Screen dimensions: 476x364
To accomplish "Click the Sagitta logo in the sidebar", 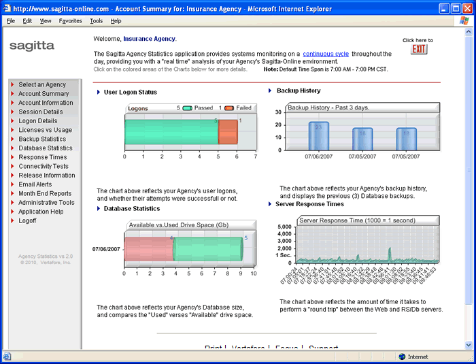I will [32, 46].
